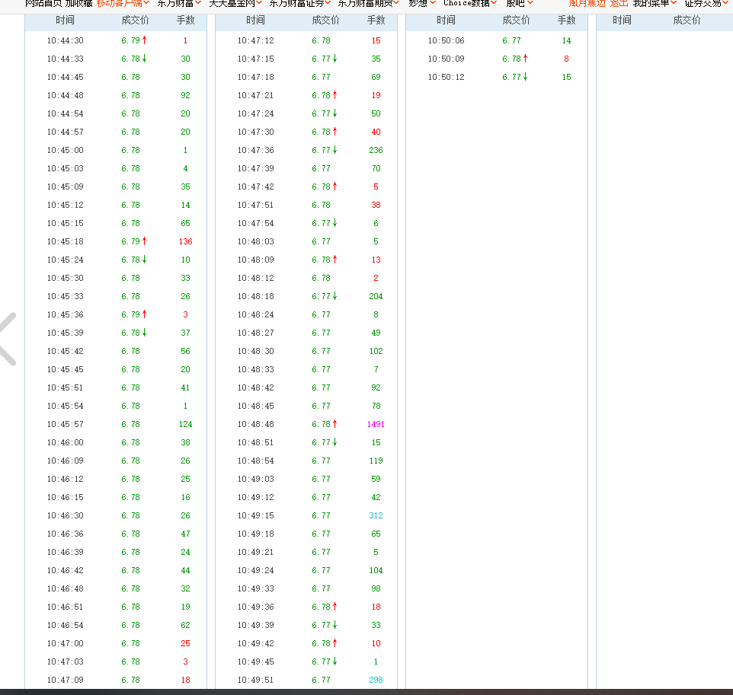This screenshot has height=695, width=733.
Task: Click the 10:48:54 time cell
Action: pyautogui.click(x=256, y=461)
